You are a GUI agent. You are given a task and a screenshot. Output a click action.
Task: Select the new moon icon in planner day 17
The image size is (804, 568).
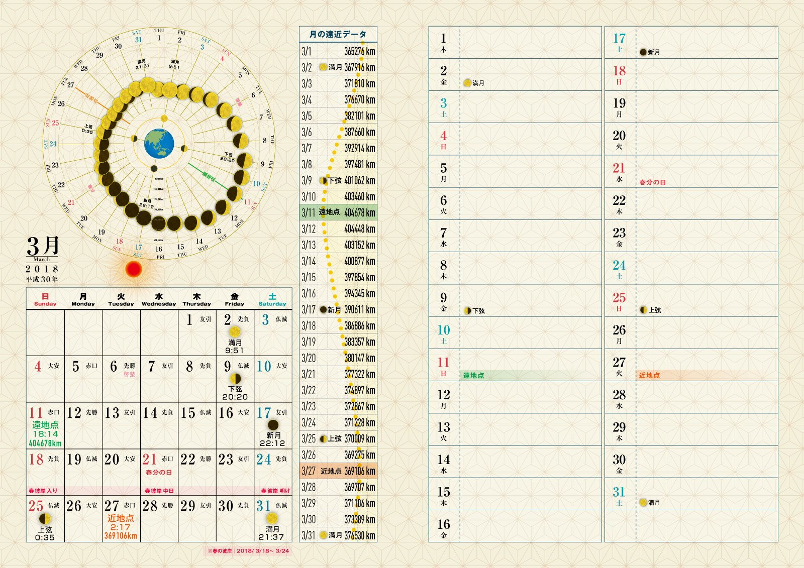pyautogui.click(x=643, y=52)
